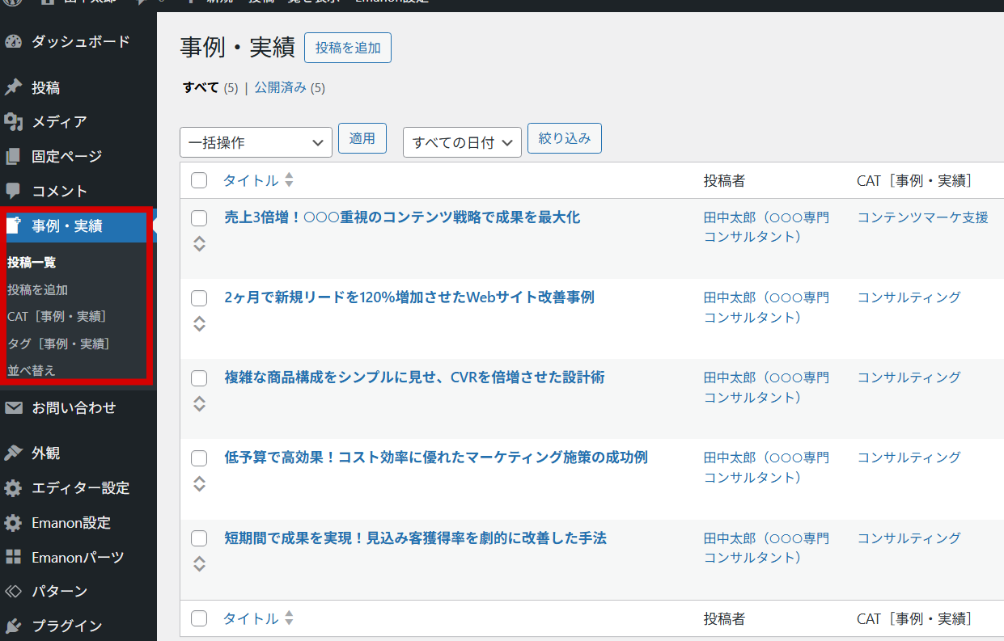Click author 田中太郎 on 売上3倍増 row
Image resolution: width=1004 pixels, height=641 pixels.
(767, 227)
